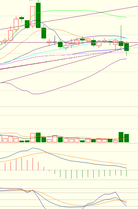Click the horizontal purple price level line
138x209 pixels.
click(69, 43)
